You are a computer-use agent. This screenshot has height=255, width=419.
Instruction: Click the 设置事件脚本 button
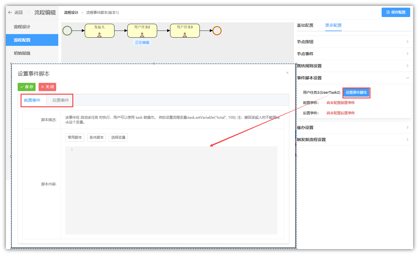tap(356, 93)
